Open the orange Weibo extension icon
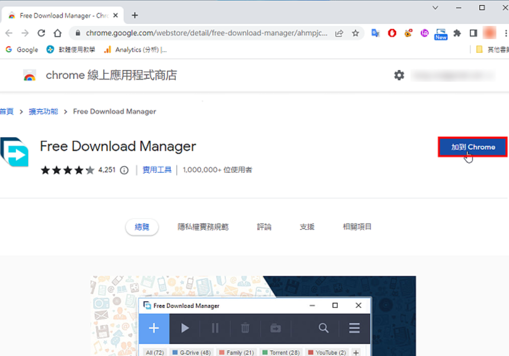 (408, 33)
